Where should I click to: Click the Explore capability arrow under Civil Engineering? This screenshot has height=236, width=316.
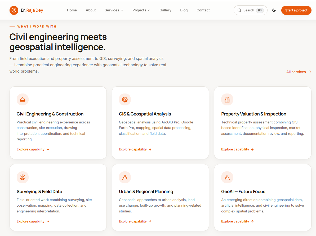click(x=48, y=150)
